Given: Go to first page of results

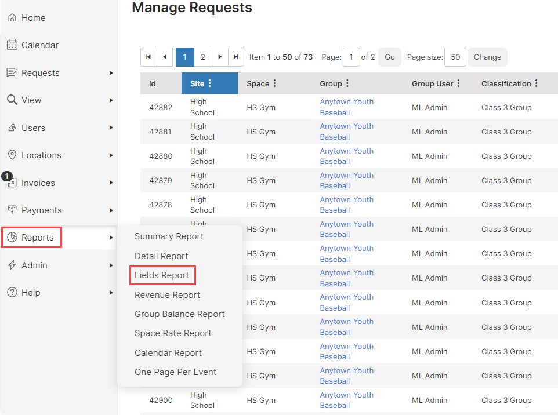Looking at the screenshot, I should 148,57.
